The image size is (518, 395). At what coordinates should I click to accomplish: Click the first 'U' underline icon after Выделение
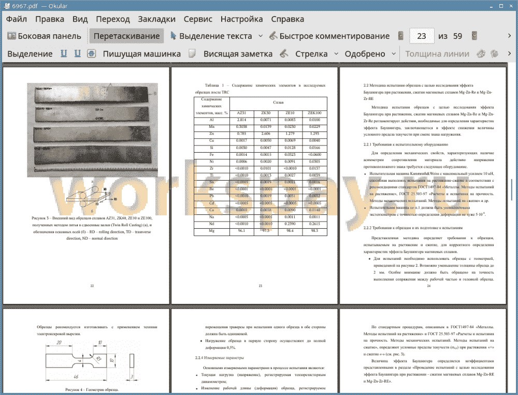[x=64, y=54]
